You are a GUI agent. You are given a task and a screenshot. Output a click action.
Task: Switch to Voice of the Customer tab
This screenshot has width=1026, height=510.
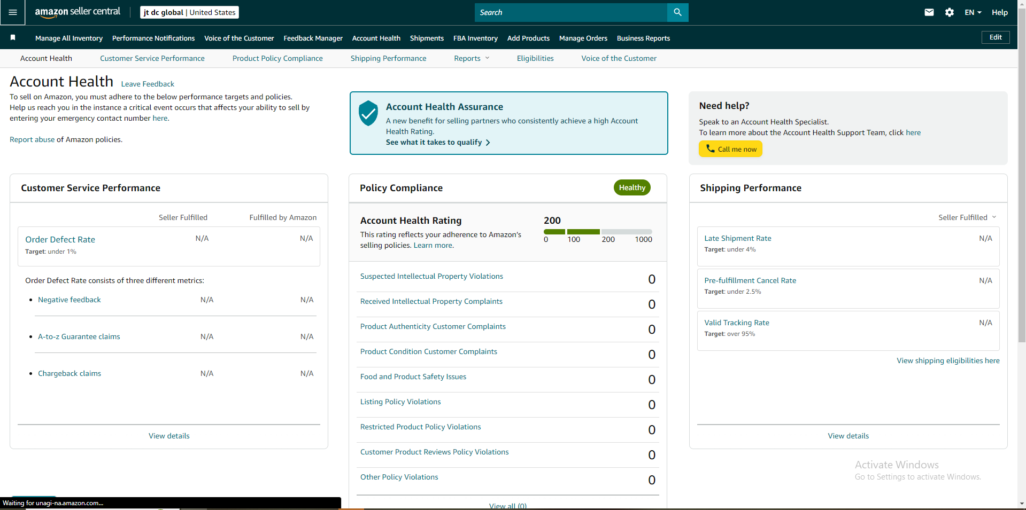point(619,58)
